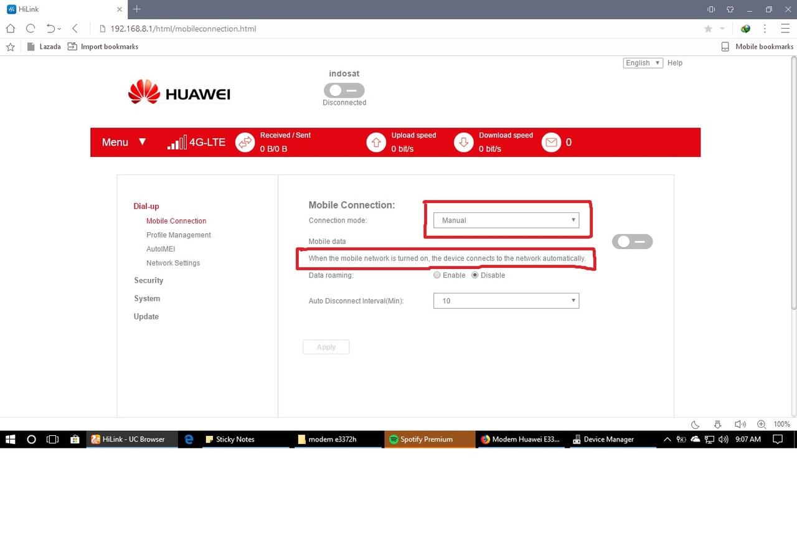The image size is (797, 538).
Task: Expand the red Menu dropdown
Action: point(124,142)
